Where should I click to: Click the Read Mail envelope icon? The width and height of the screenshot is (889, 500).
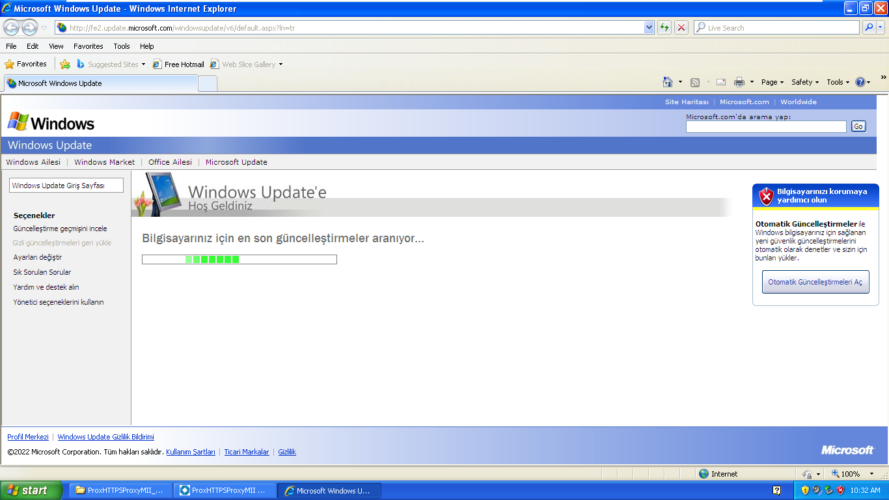click(721, 82)
